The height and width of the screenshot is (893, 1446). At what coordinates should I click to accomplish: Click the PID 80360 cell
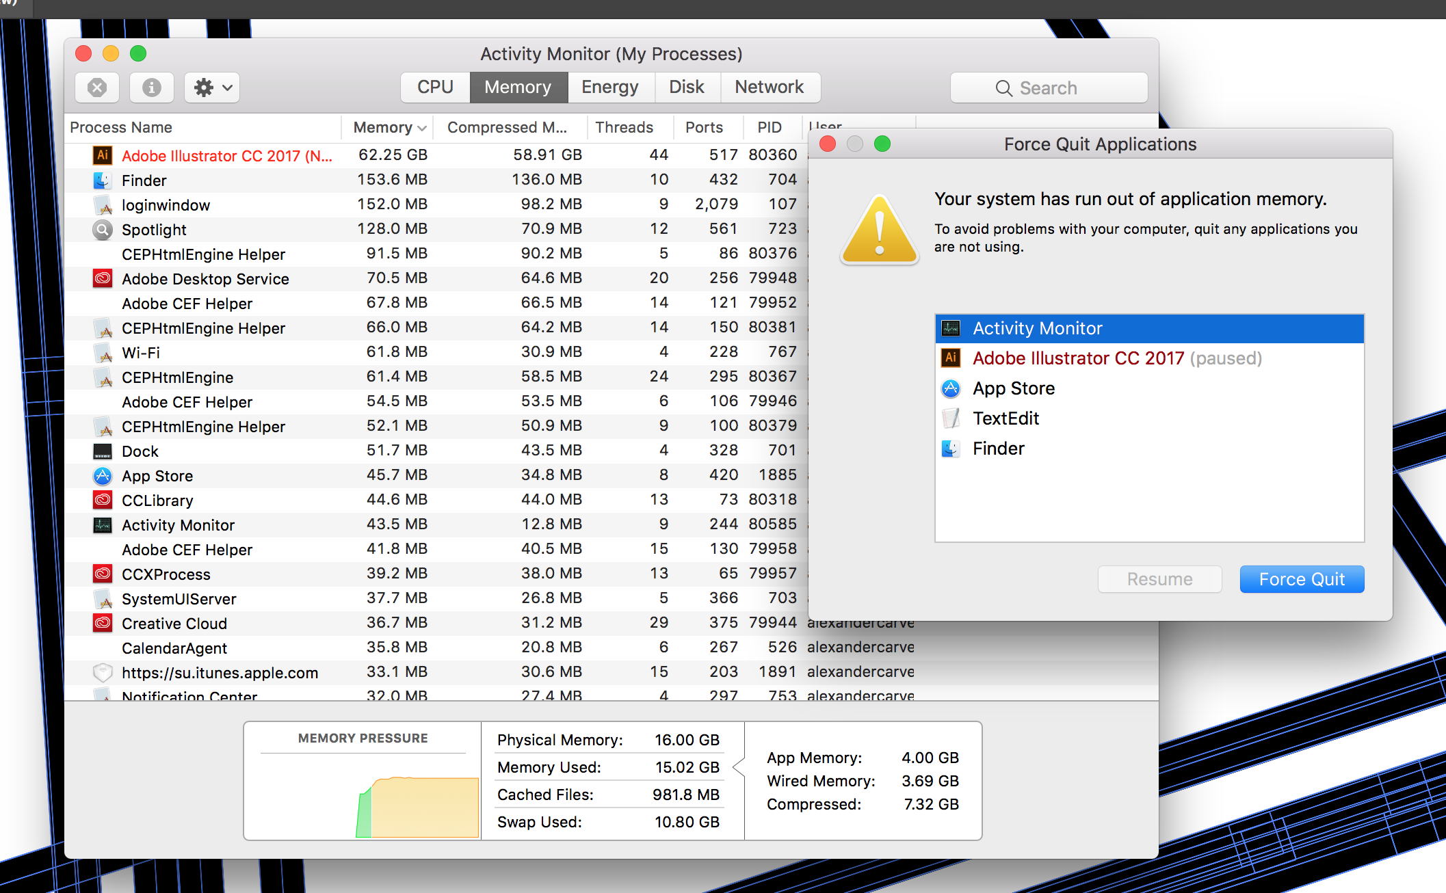click(773, 155)
